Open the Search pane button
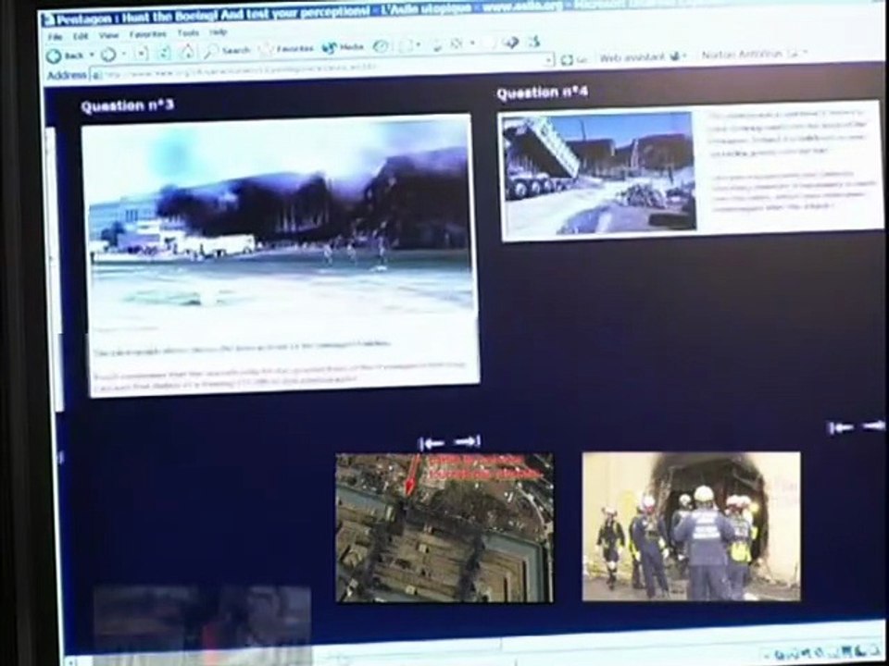Image resolution: width=889 pixels, height=666 pixels. tap(227, 51)
